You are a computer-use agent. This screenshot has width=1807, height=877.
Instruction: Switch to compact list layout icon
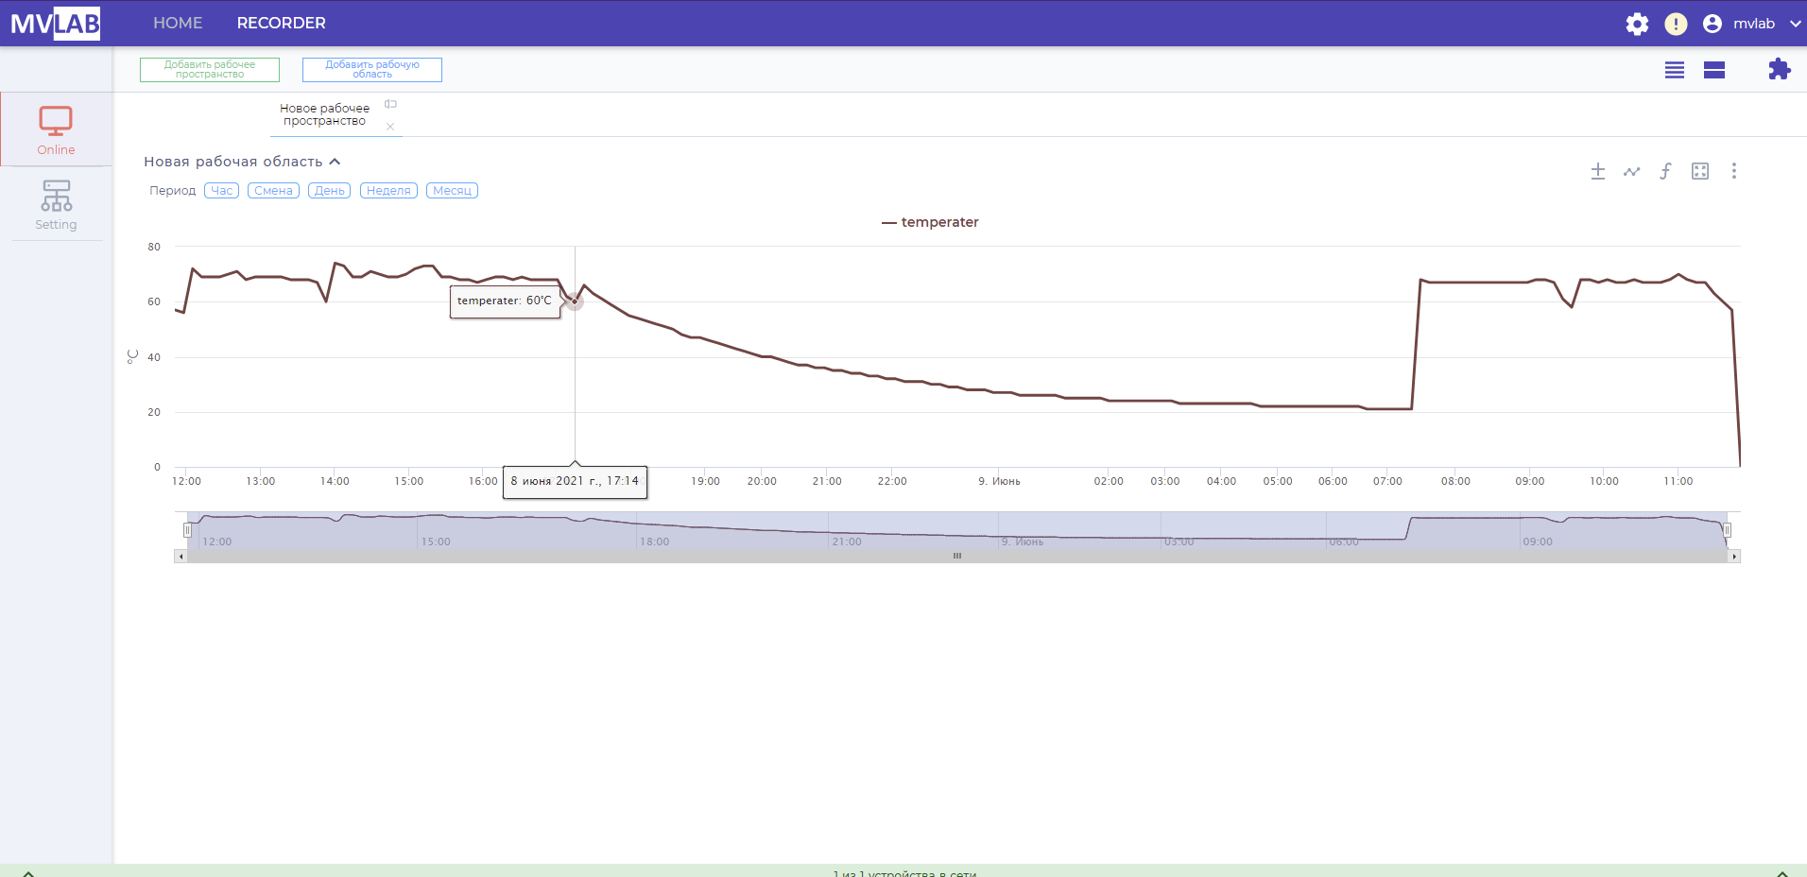tap(1674, 70)
